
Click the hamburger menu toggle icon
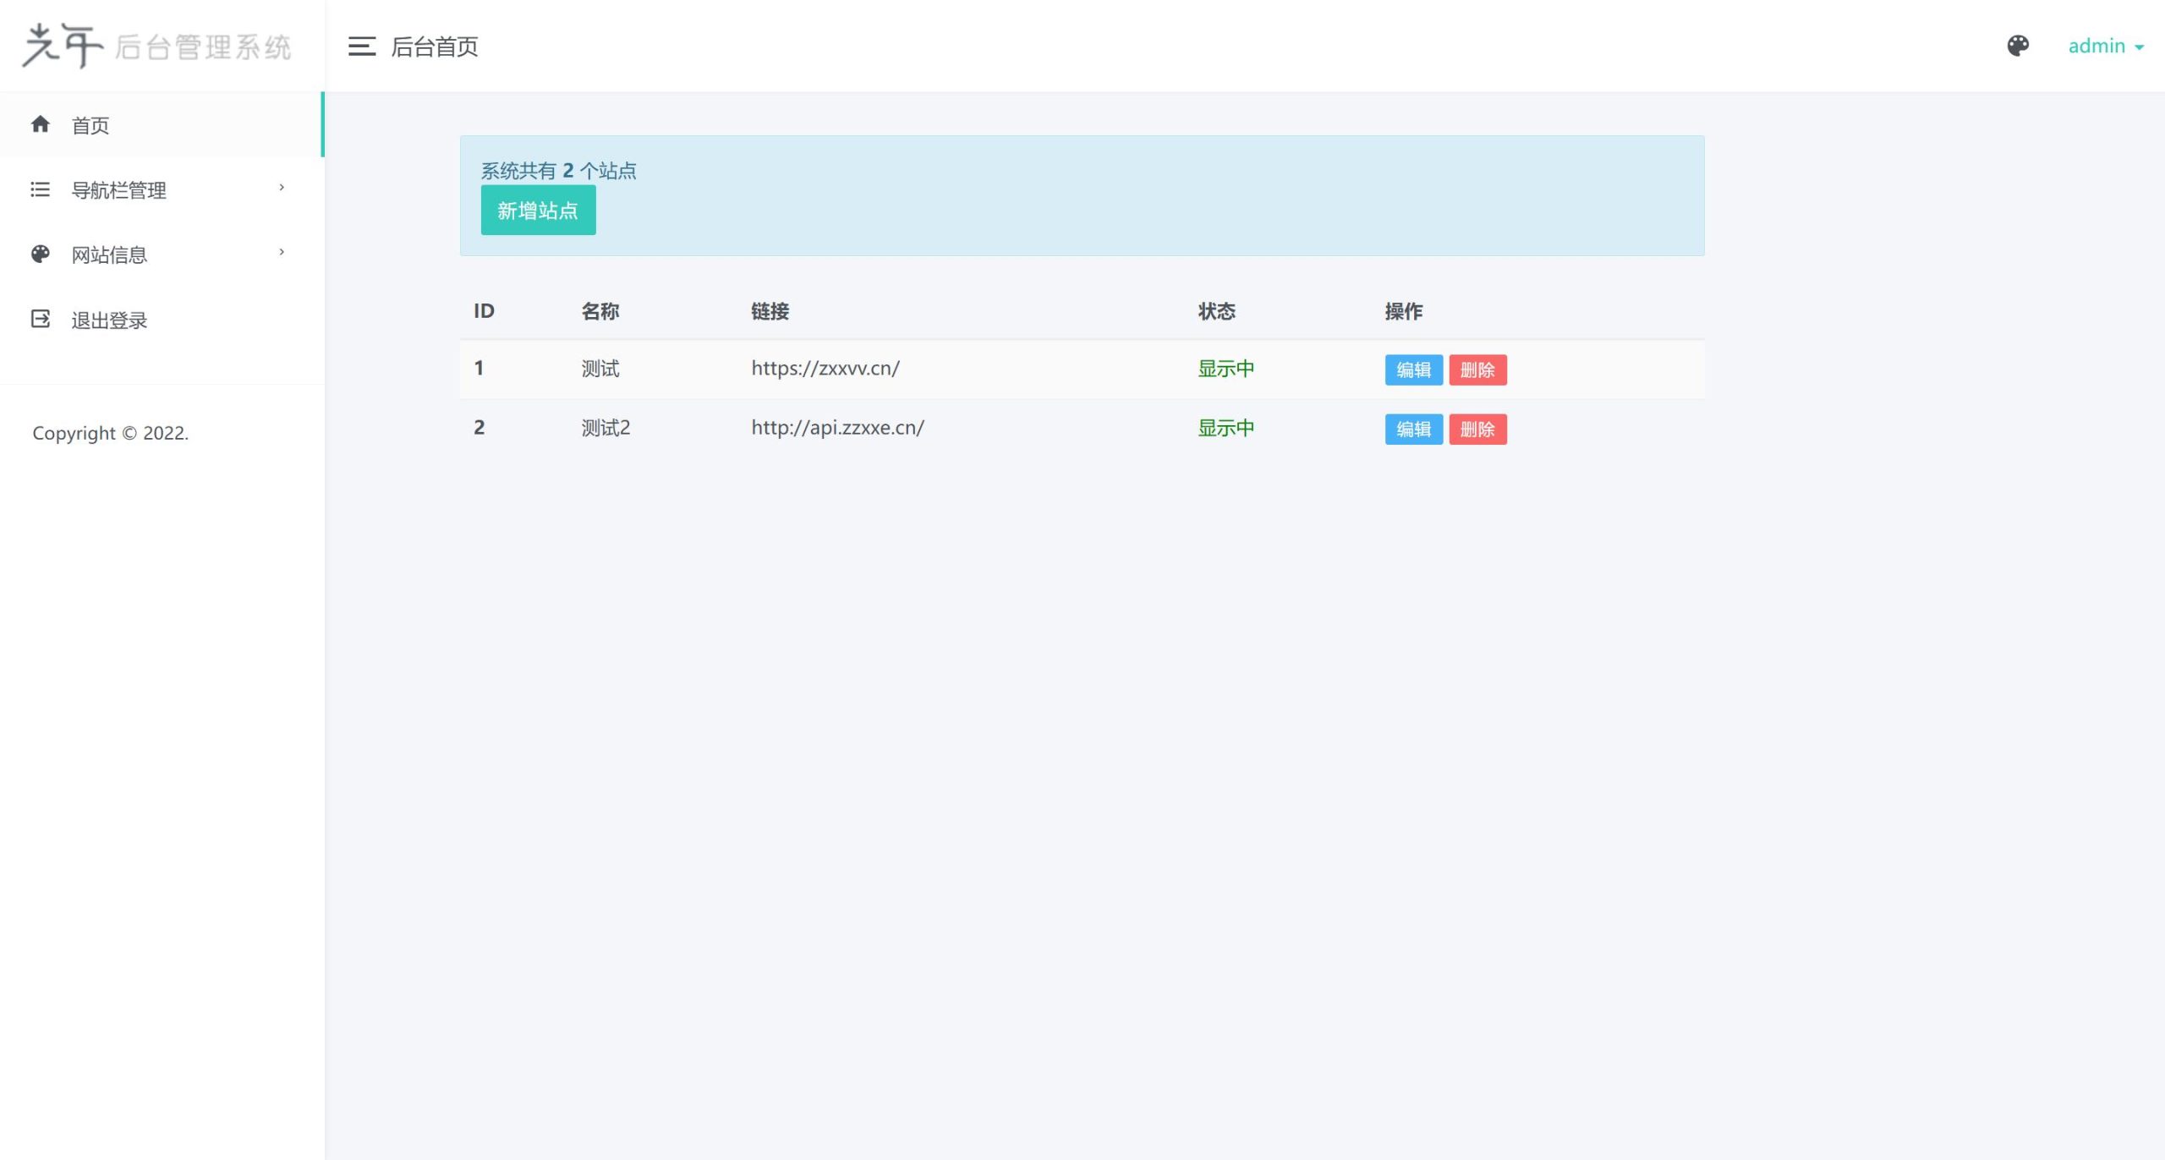pyautogui.click(x=361, y=47)
